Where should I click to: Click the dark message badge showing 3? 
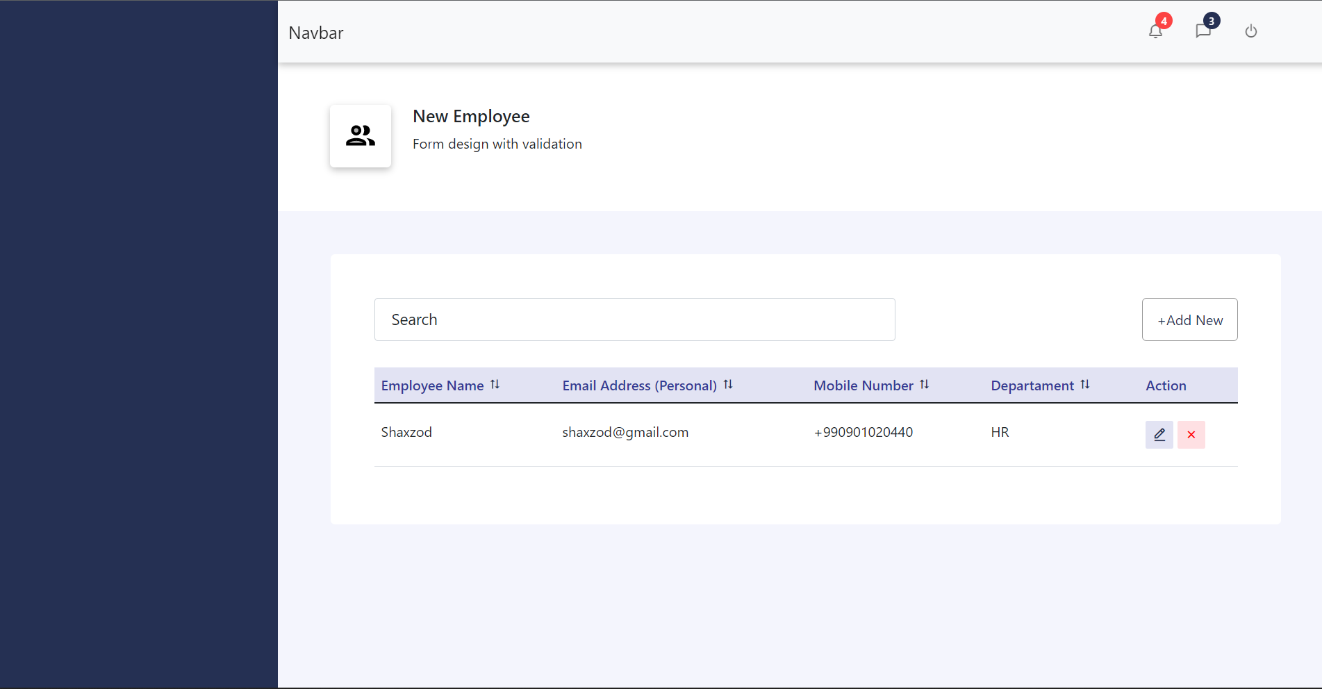1212,21
